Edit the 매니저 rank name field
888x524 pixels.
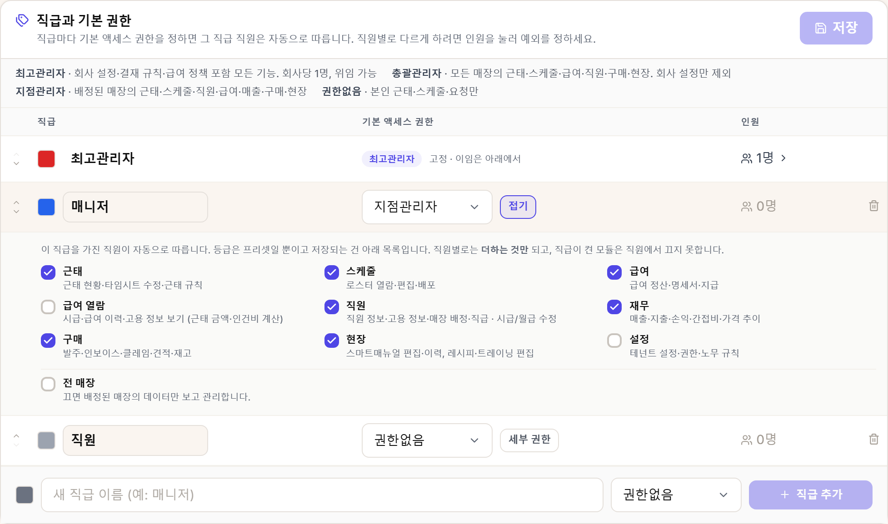click(x=135, y=207)
